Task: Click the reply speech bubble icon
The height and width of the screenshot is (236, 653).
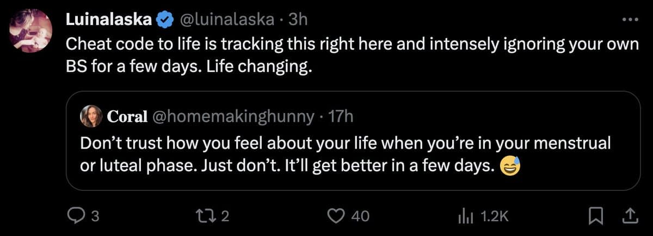Action: pos(73,216)
